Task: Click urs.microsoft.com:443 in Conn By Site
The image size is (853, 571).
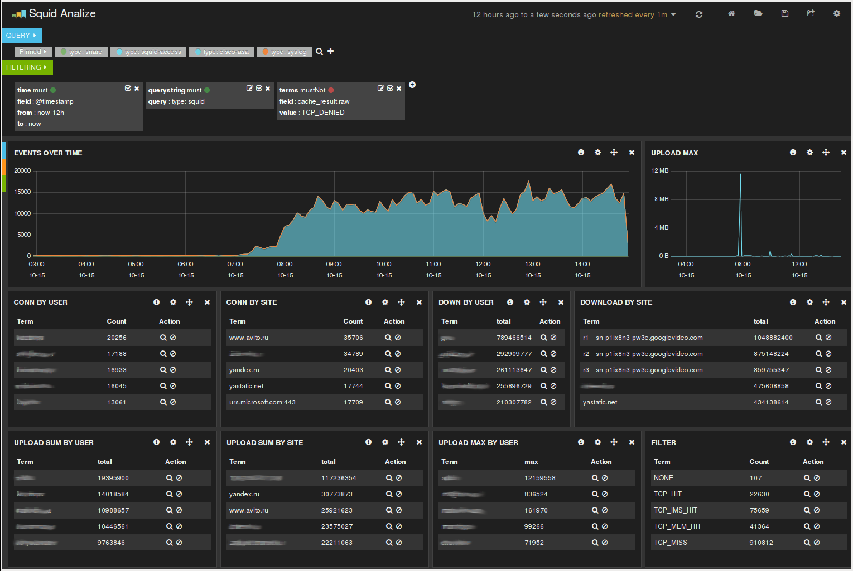Action: [262, 402]
